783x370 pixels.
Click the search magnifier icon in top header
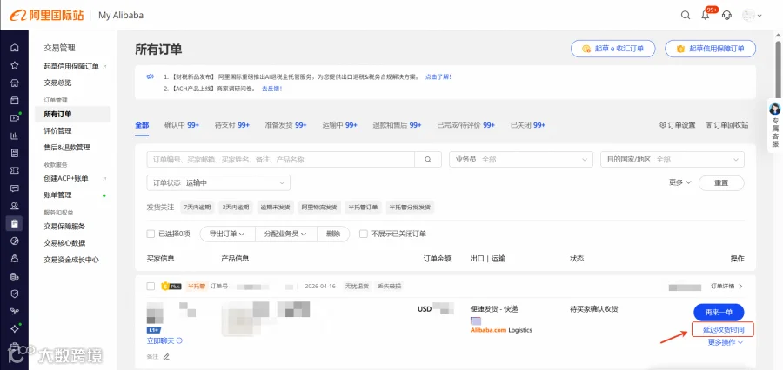click(x=686, y=15)
